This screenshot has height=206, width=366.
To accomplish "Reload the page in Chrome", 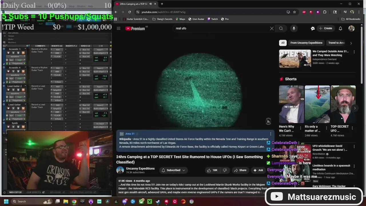I will [130, 12].
